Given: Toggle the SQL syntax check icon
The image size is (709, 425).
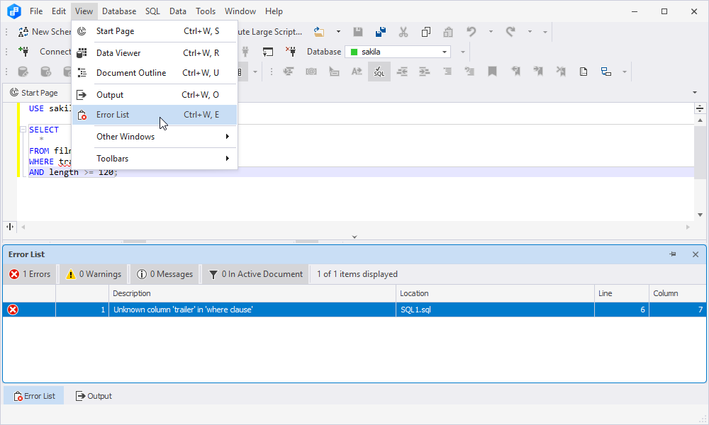Looking at the screenshot, I should [x=379, y=72].
